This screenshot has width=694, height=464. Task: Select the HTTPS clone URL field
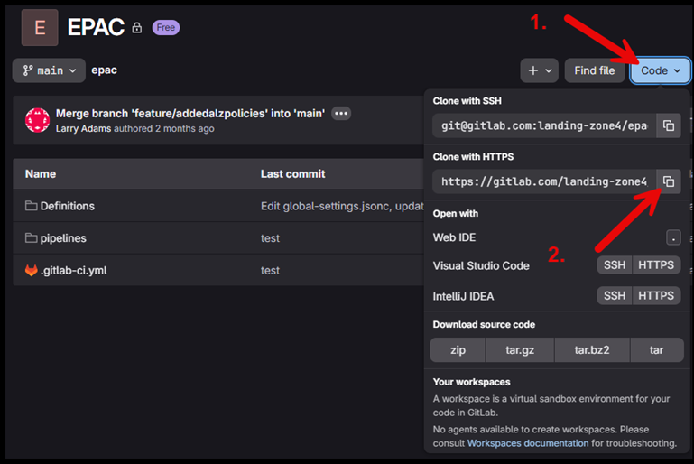click(544, 181)
